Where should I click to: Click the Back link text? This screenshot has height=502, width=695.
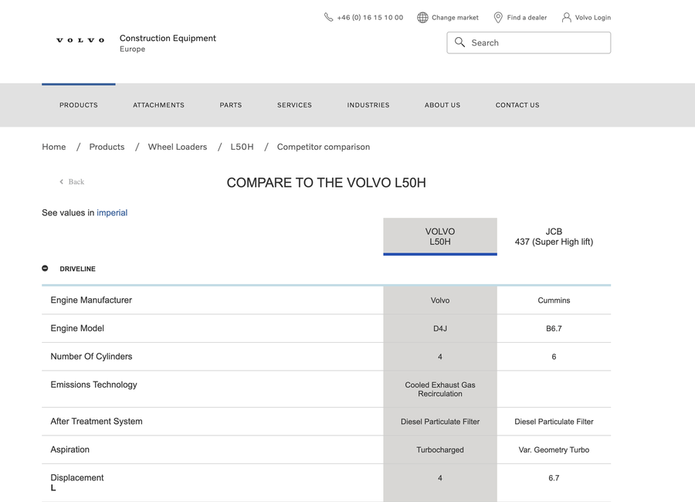pos(76,181)
